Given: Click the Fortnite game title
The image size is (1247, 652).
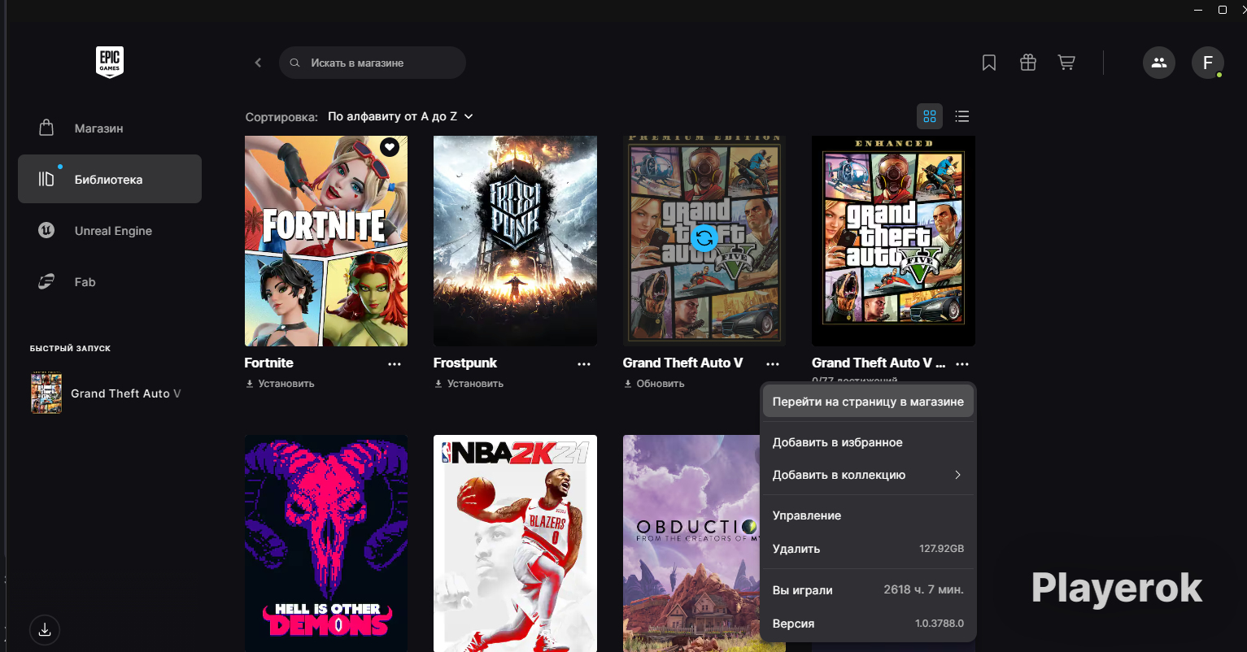Looking at the screenshot, I should pos(269,363).
